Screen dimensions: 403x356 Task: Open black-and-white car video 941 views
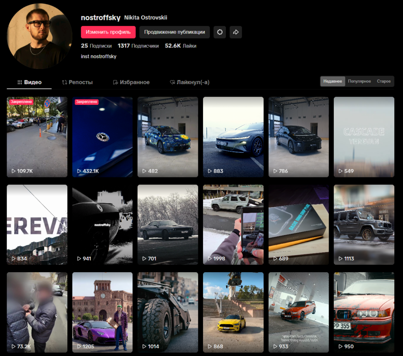click(x=102, y=224)
